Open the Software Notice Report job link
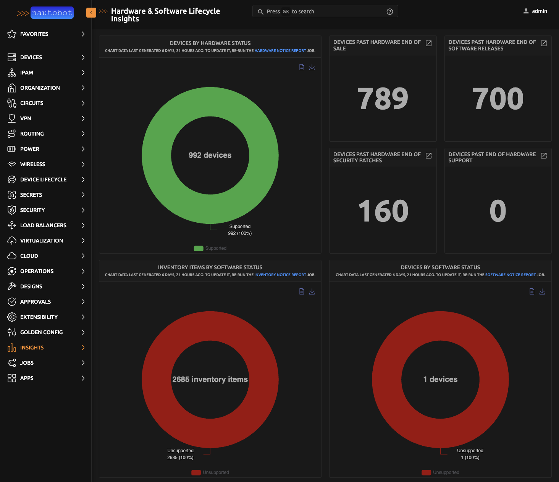 pos(510,275)
